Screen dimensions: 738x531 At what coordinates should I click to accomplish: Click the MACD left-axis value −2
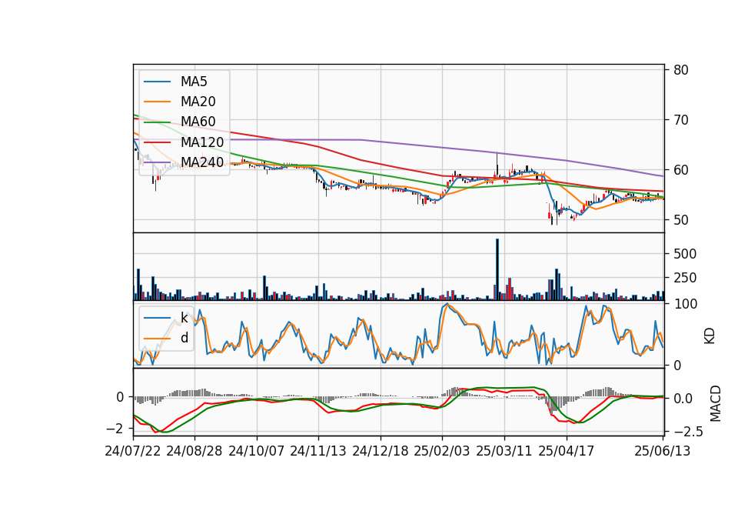coord(115,429)
